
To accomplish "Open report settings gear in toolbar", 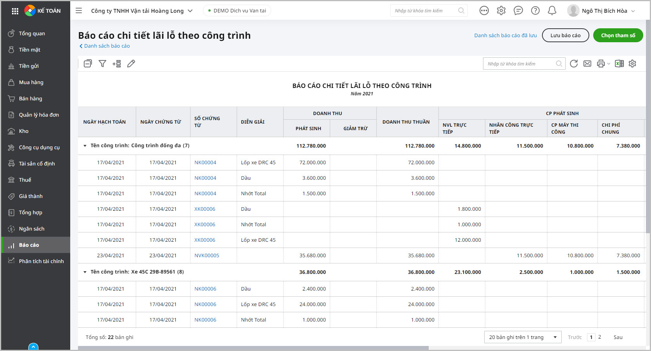I will click(x=632, y=64).
